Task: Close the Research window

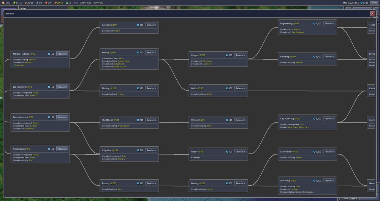Action: tap(372, 14)
